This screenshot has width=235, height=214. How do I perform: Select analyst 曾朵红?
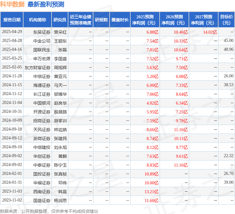tap(60, 32)
